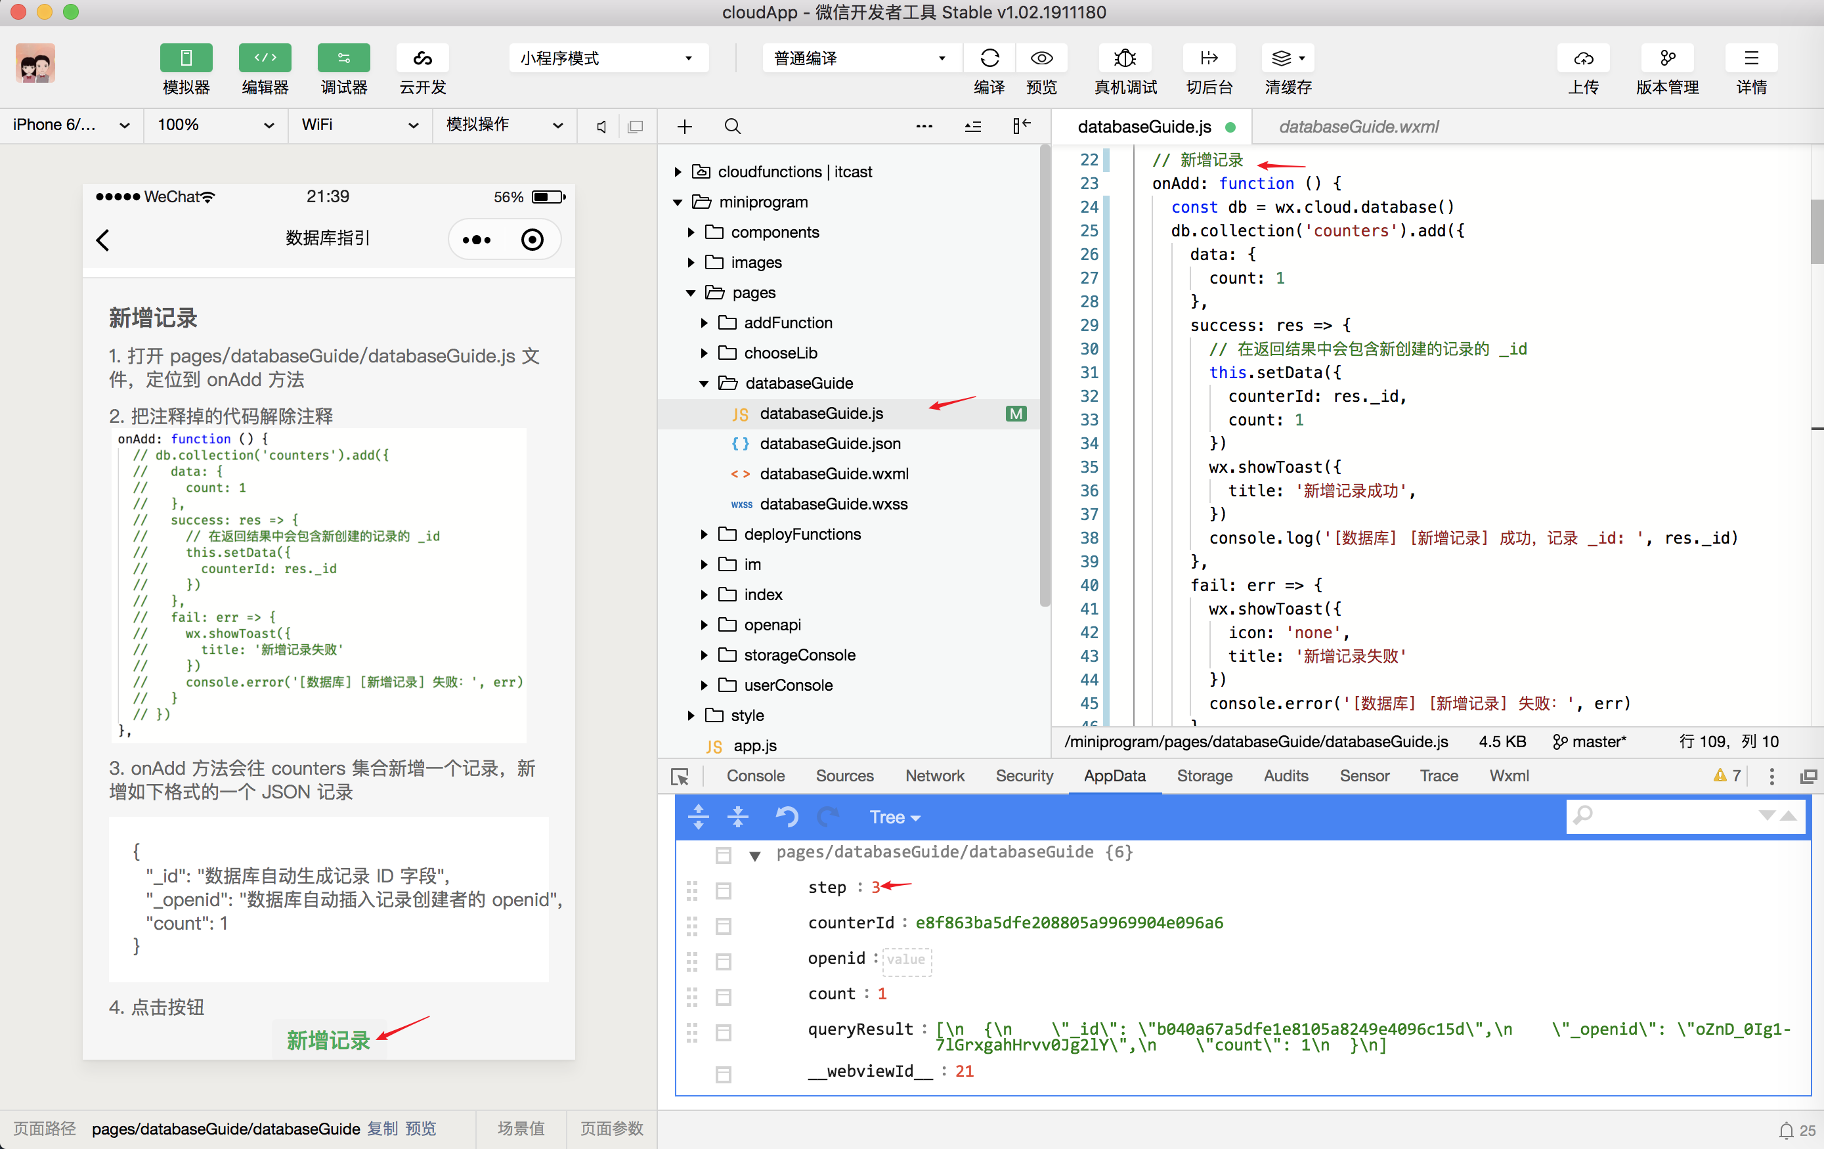
Task: Click the file tree sort icon
Action: pos(973,127)
